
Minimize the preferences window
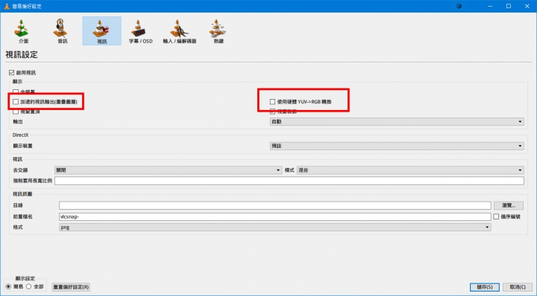coord(491,6)
